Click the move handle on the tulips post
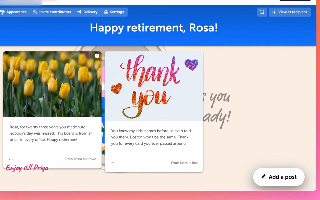 [x=97, y=56]
